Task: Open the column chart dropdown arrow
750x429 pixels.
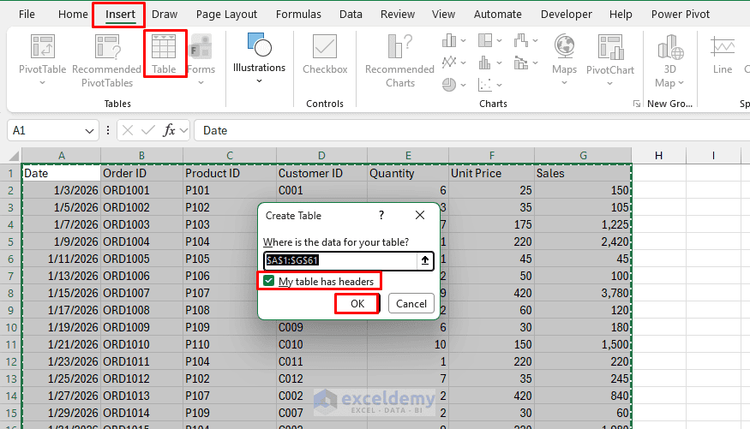Action: [463, 41]
